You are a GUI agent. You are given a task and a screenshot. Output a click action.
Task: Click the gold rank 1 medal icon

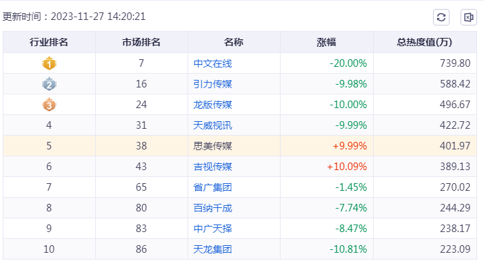(x=49, y=63)
